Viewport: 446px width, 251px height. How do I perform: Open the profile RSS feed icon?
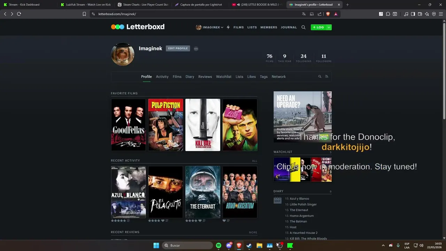point(327,76)
